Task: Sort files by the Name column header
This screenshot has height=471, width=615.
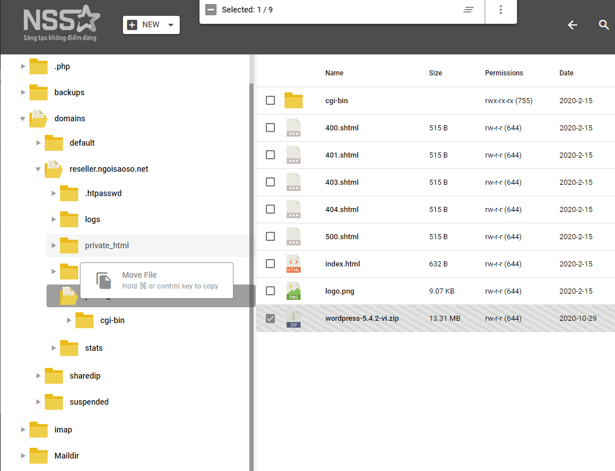Action: [x=334, y=73]
